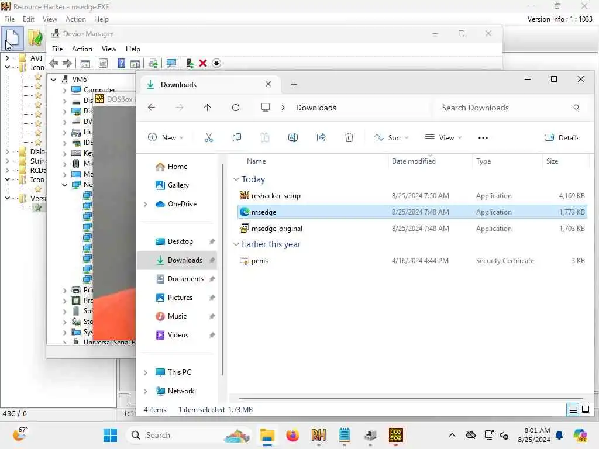Click the Delete trash icon in File Explorer
Viewport: 599px width, 449px height.
click(x=349, y=137)
